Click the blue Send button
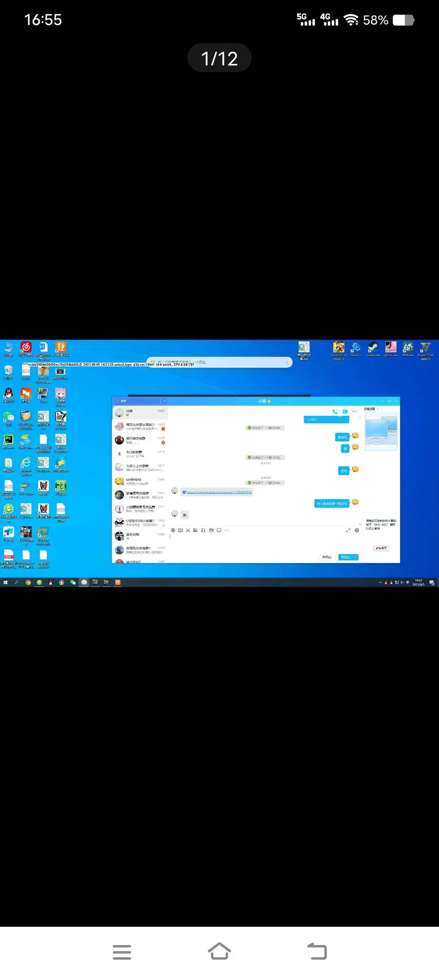 pyautogui.click(x=345, y=557)
